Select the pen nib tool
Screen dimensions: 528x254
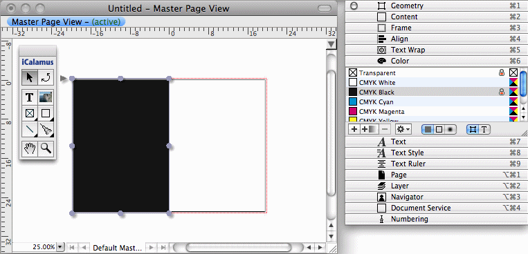pyautogui.click(x=46, y=129)
